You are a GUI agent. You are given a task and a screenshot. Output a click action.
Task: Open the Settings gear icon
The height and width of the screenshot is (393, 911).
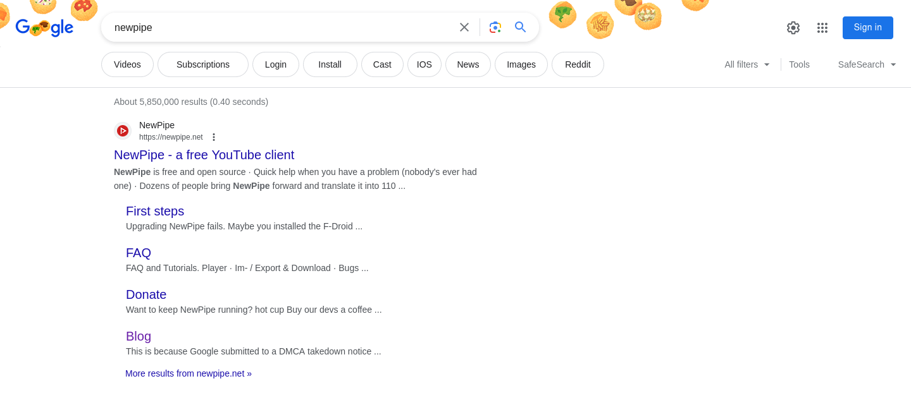tap(793, 28)
